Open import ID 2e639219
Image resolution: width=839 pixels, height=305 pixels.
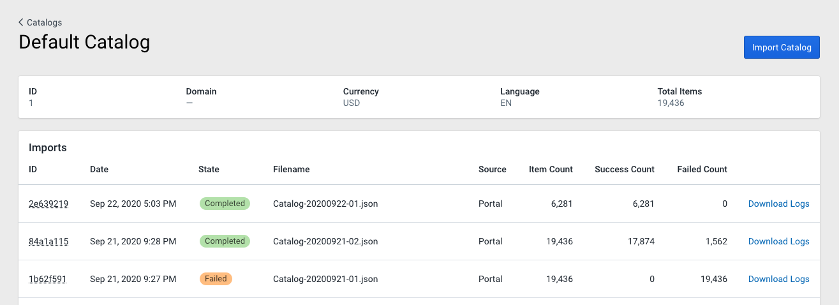(x=48, y=204)
